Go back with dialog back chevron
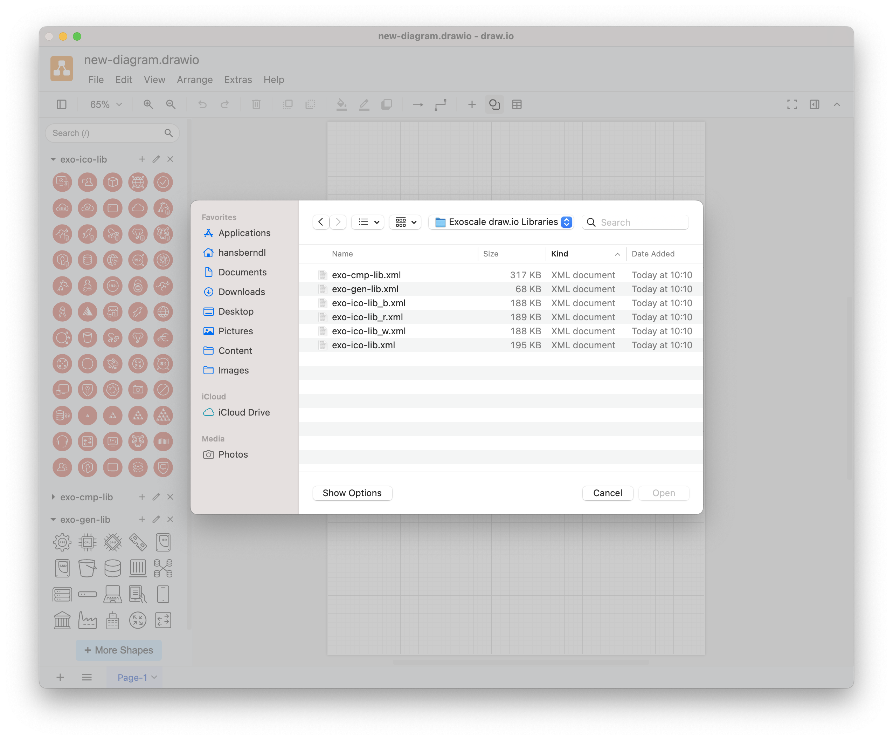 [321, 222]
